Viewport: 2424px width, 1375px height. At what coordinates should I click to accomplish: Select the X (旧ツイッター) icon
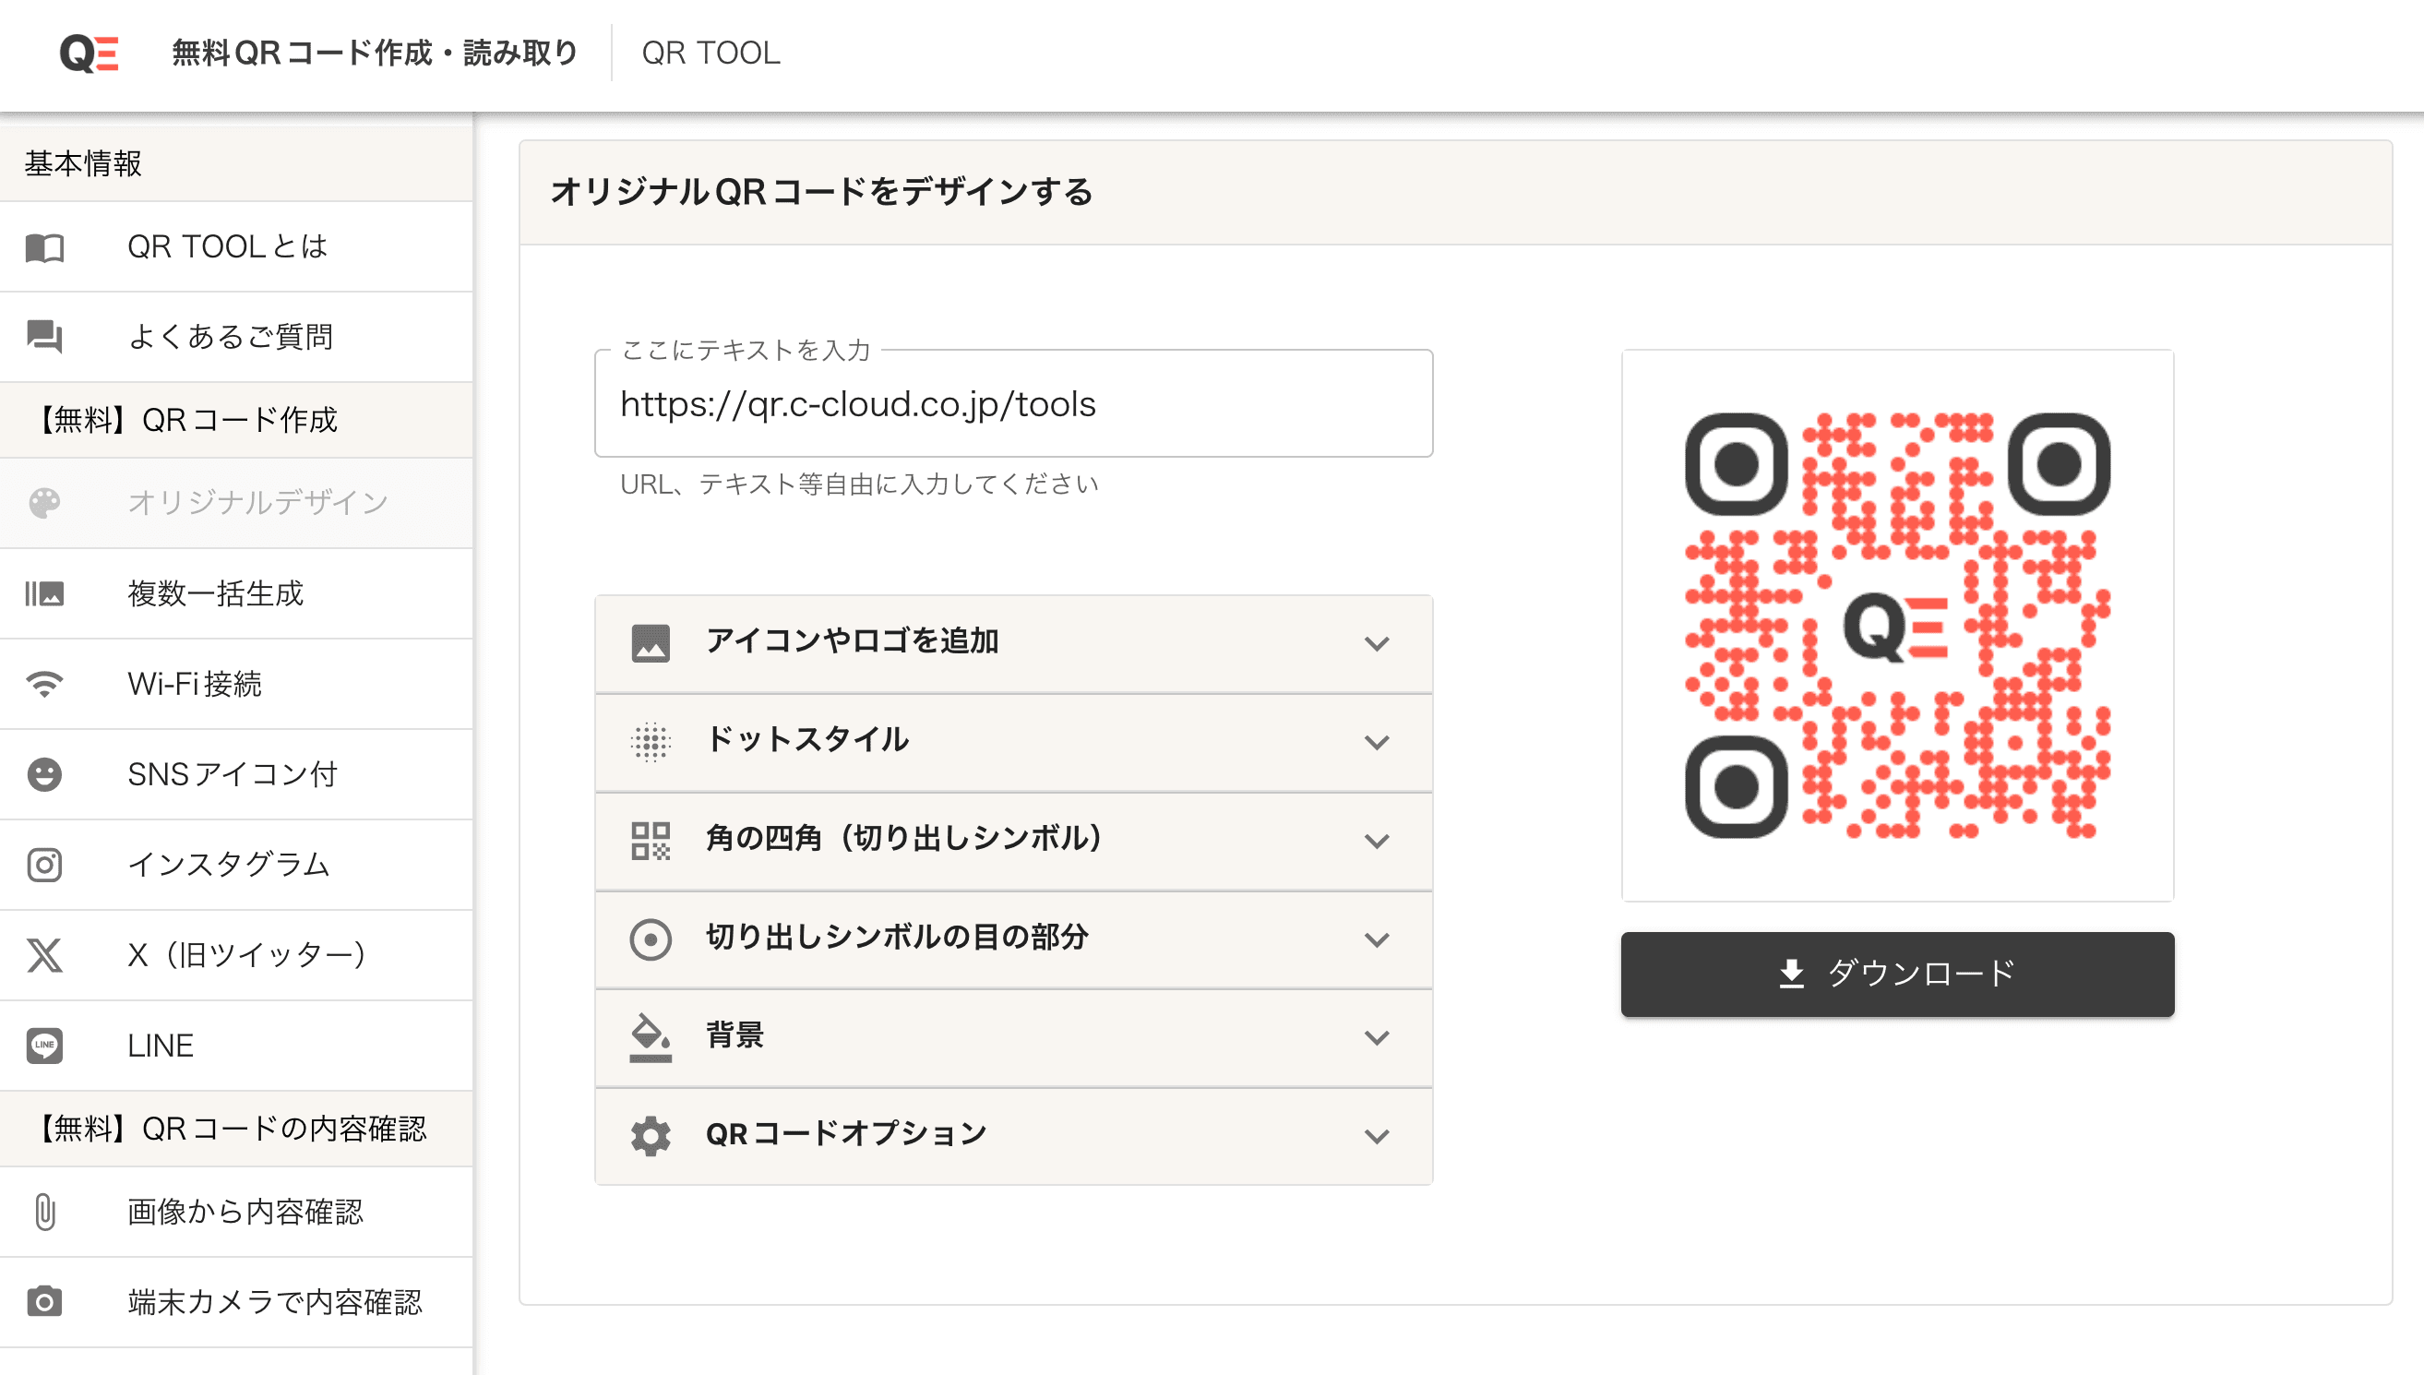44,955
